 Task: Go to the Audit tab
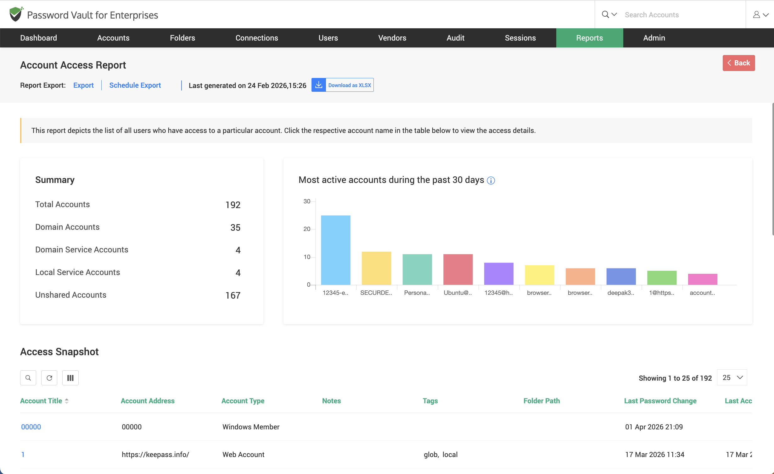(455, 38)
